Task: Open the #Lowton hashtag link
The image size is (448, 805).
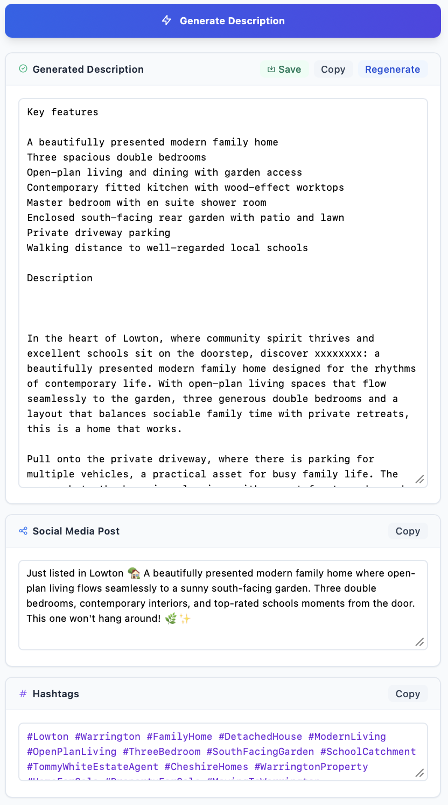Action: point(47,737)
